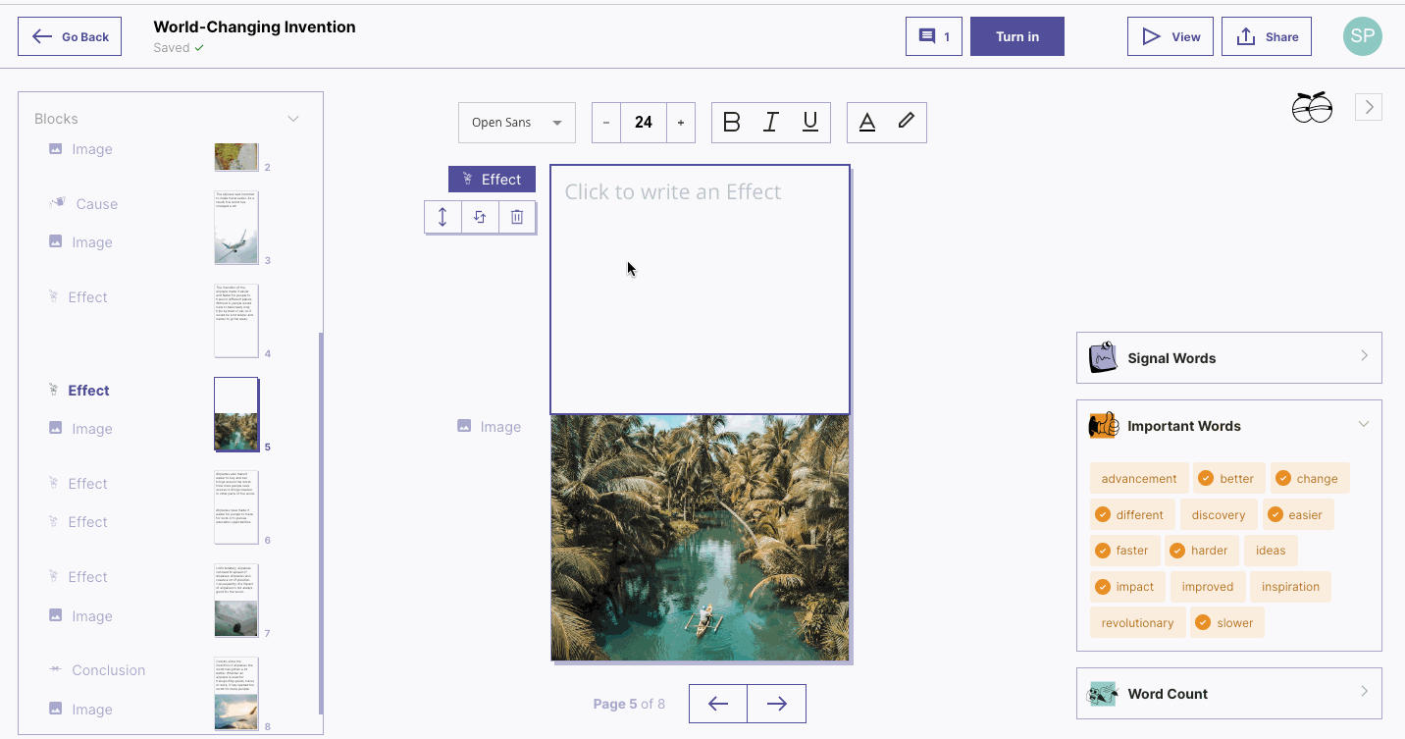Viewport: 1405px width, 739px height.
Task: Collapse the Blocks panel chevron
Action: pos(292,119)
